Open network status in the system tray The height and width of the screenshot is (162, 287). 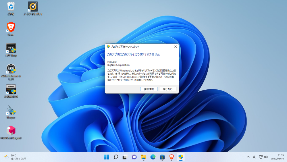click(261, 157)
